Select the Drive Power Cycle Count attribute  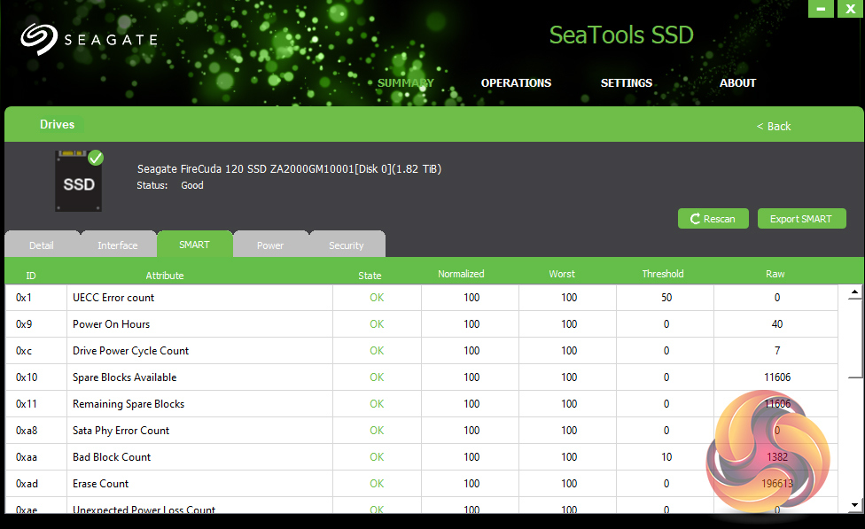(131, 350)
